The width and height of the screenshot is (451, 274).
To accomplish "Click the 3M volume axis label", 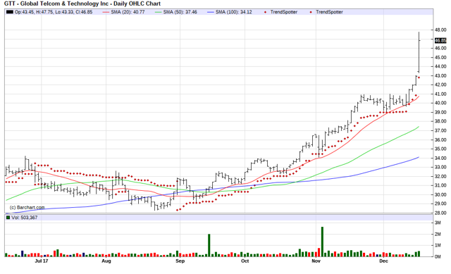I will (438, 223).
